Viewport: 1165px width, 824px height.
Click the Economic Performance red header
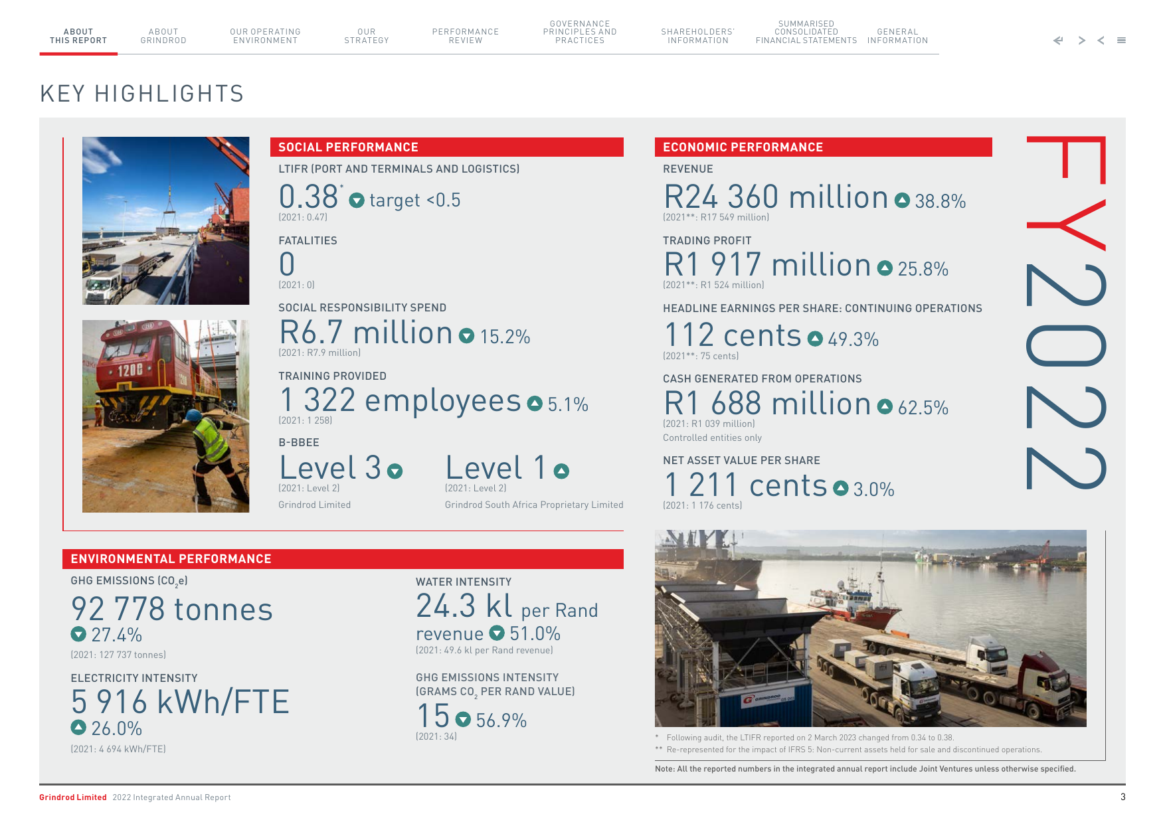point(824,147)
